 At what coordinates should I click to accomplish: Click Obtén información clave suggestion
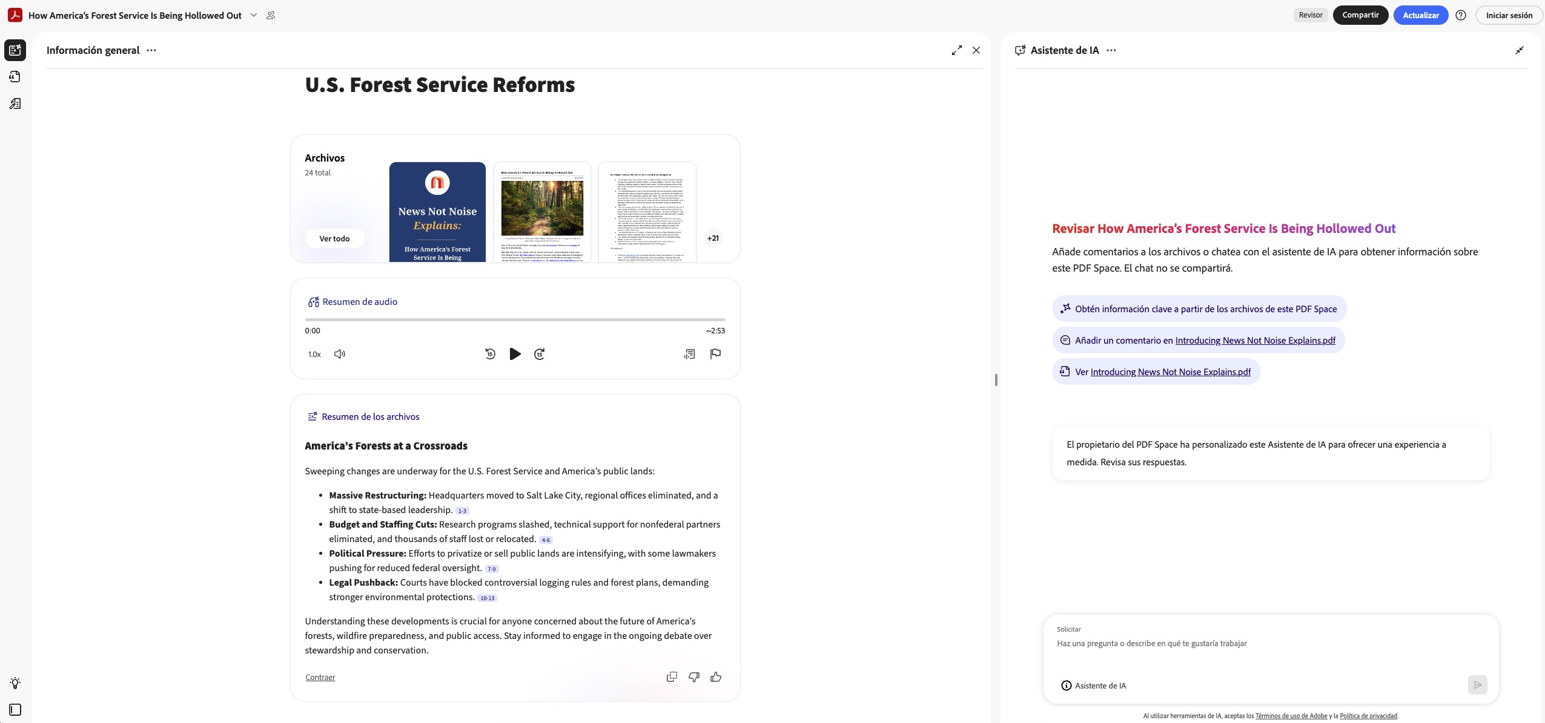point(1199,309)
